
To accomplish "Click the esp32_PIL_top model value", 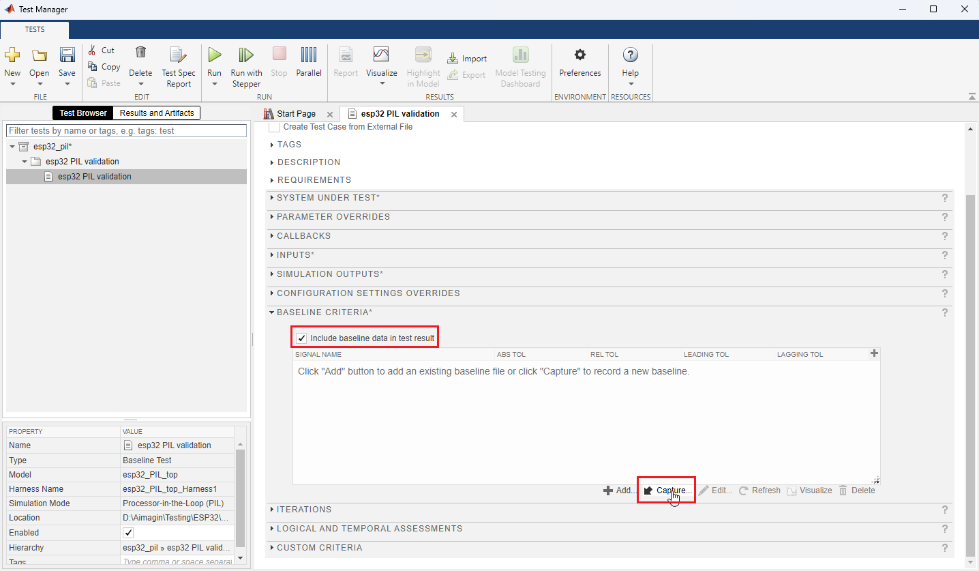I will tap(150, 475).
